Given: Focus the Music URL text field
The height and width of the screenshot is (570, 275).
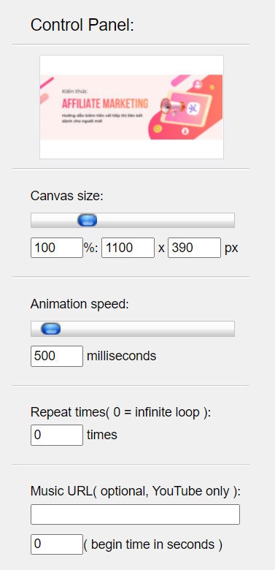Looking at the screenshot, I should point(136,514).
